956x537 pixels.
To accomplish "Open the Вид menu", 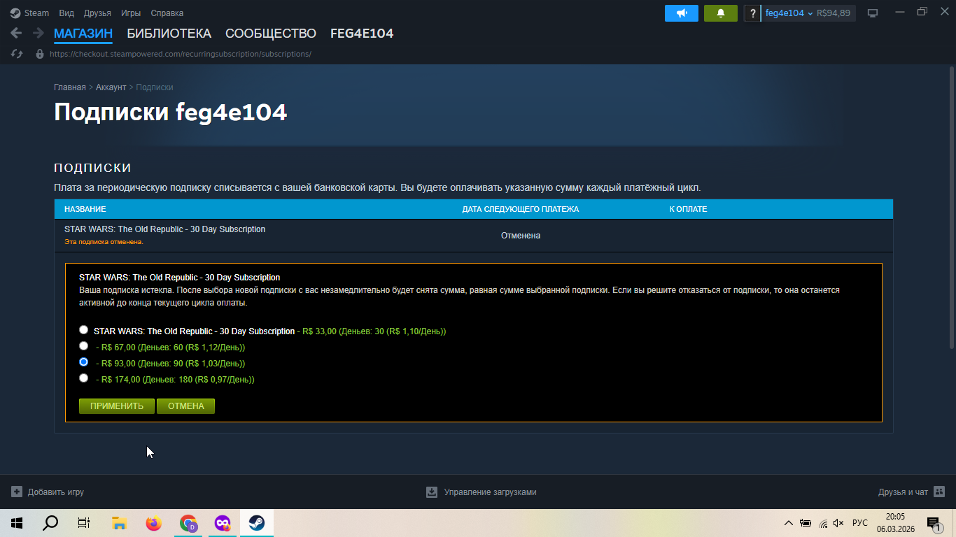I will point(66,13).
